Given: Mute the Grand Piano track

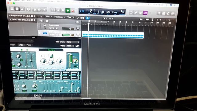Looking at the screenshot, I should tap(50, 28).
